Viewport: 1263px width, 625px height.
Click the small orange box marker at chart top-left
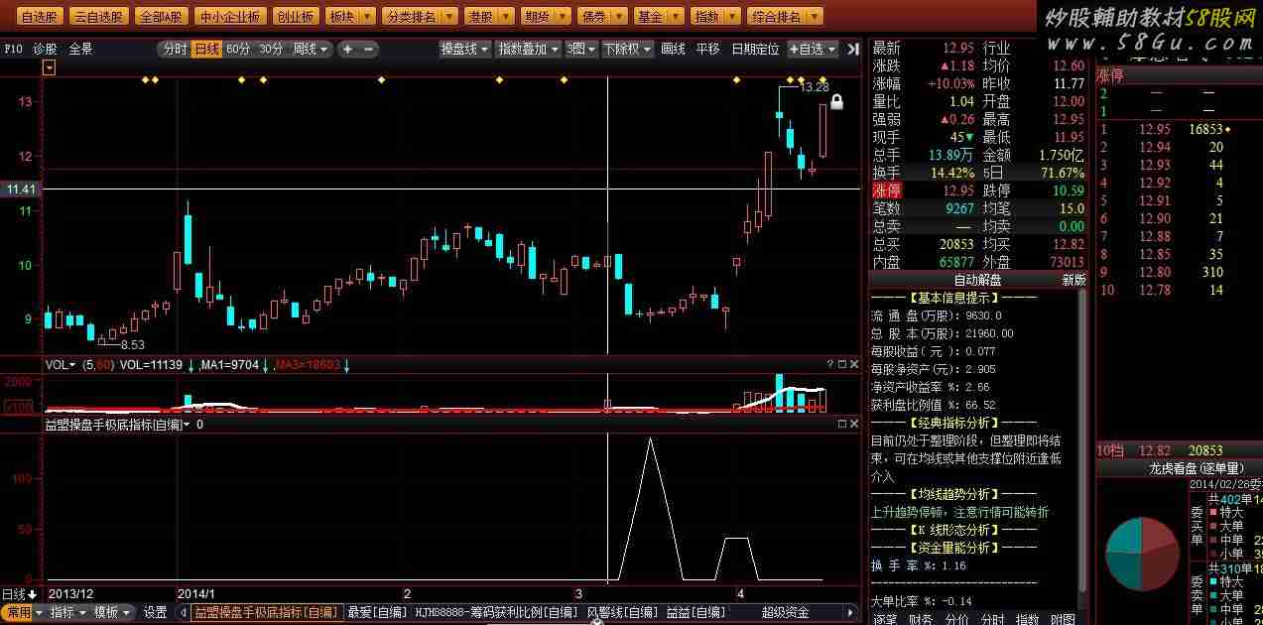click(x=50, y=67)
